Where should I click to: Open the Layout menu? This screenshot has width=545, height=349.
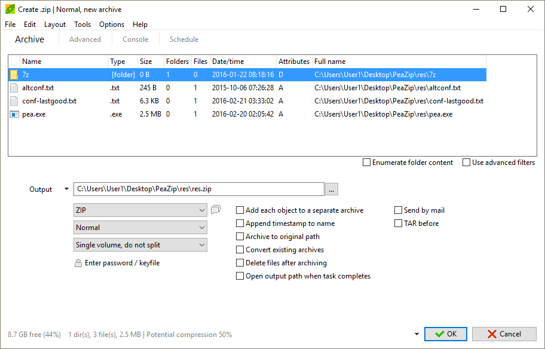(x=55, y=25)
